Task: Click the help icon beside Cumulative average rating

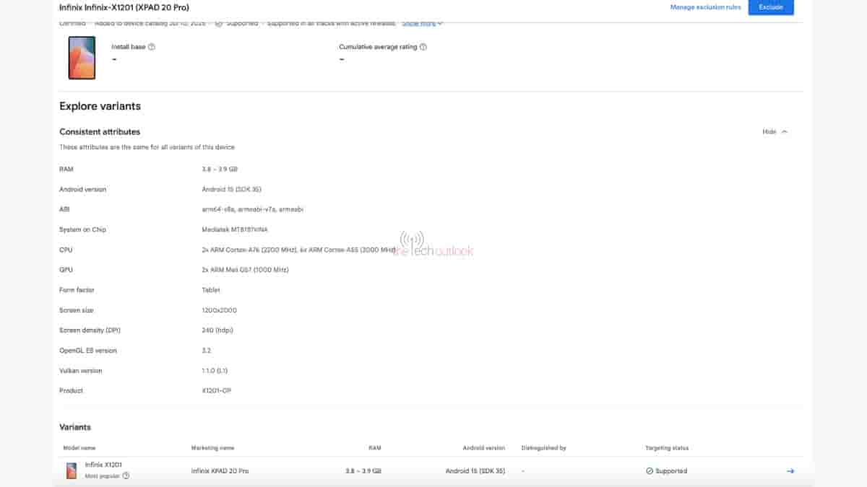Action: tap(423, 47)
